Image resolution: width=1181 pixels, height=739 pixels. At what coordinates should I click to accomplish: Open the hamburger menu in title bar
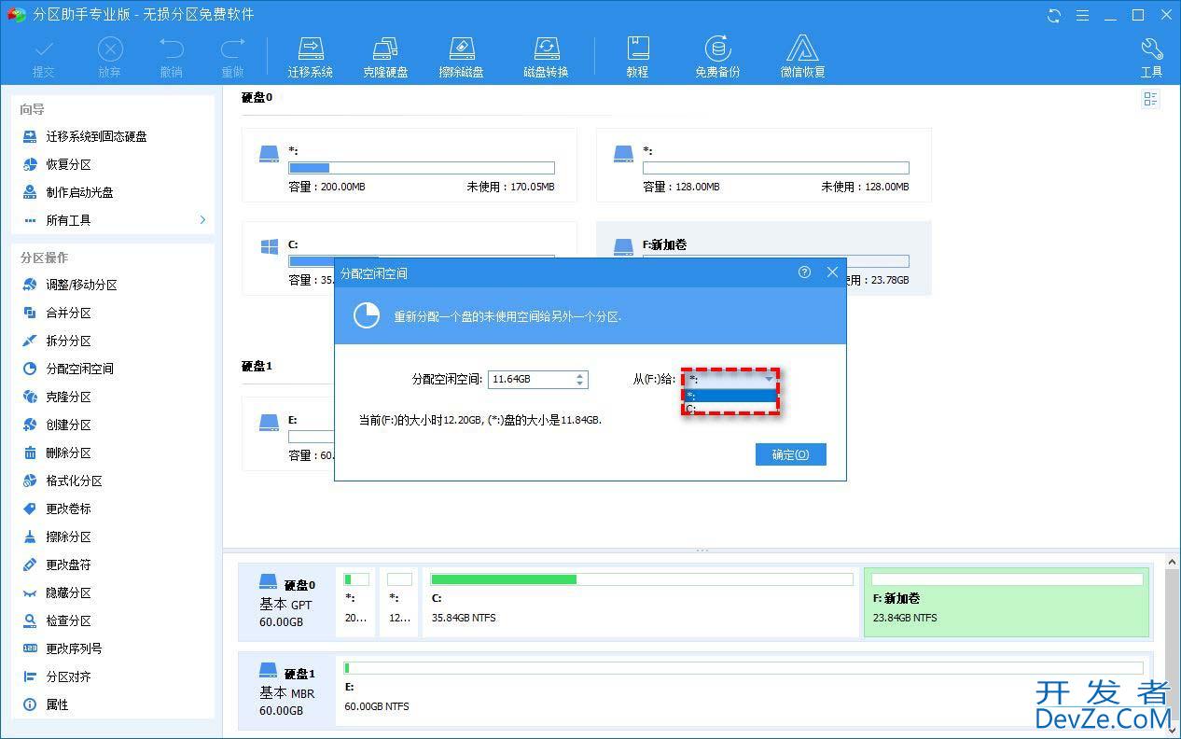(1083, 15)
